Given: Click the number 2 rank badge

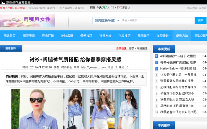Looking at the screenshot, I should pyautogui.click(x=156, y=62).
